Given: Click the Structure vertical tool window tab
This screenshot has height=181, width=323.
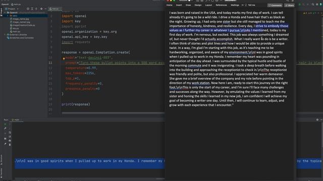Looking at the screenshot, I should (x=1, y=159).
